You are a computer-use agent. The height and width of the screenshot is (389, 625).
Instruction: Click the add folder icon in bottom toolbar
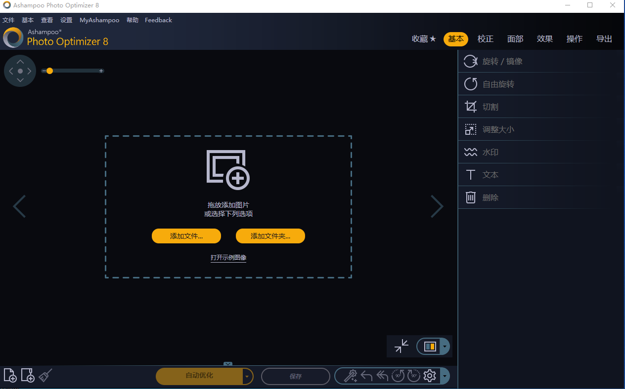click(28, 375)
